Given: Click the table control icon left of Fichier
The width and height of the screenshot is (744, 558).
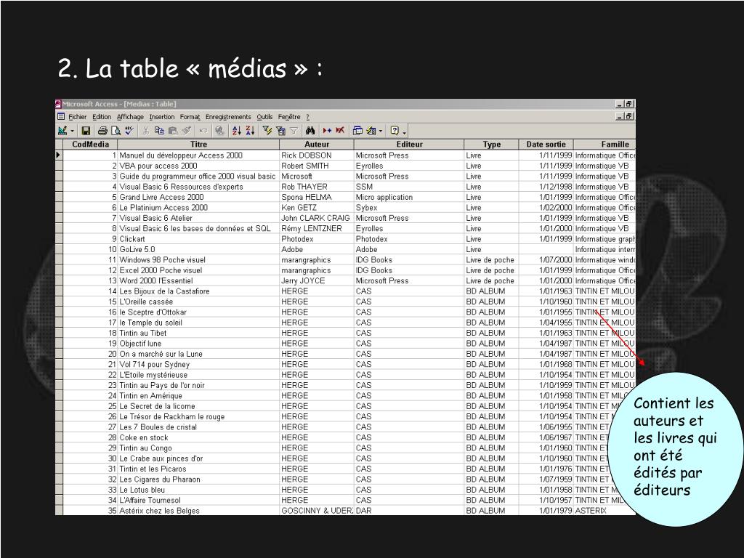Looking at the screenshot, I should (61, 117).
